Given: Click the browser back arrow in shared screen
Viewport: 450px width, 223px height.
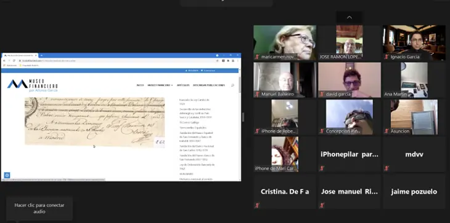Looking at the screenshot, I should pos(4,61).
